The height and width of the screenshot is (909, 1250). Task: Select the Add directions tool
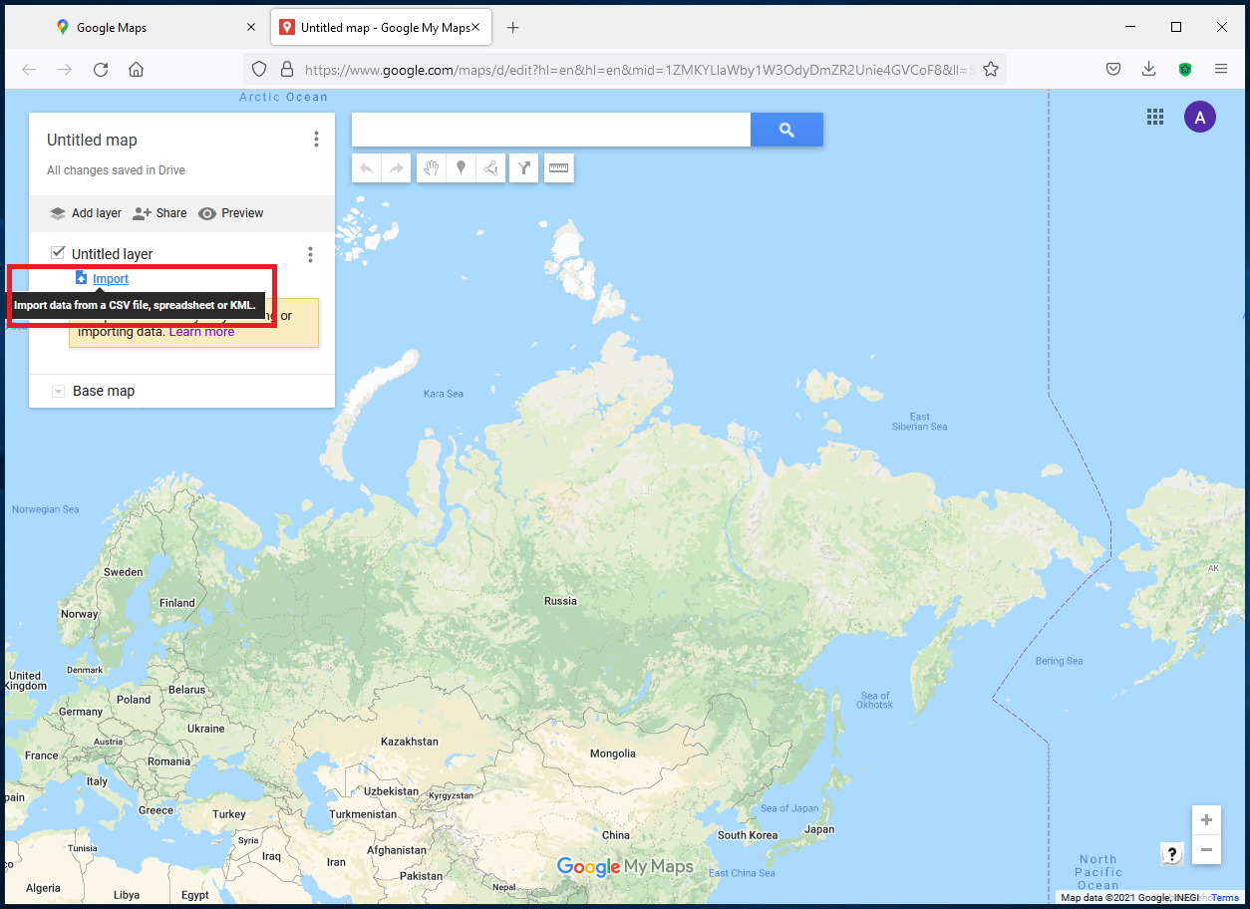(x=523, y=168)
